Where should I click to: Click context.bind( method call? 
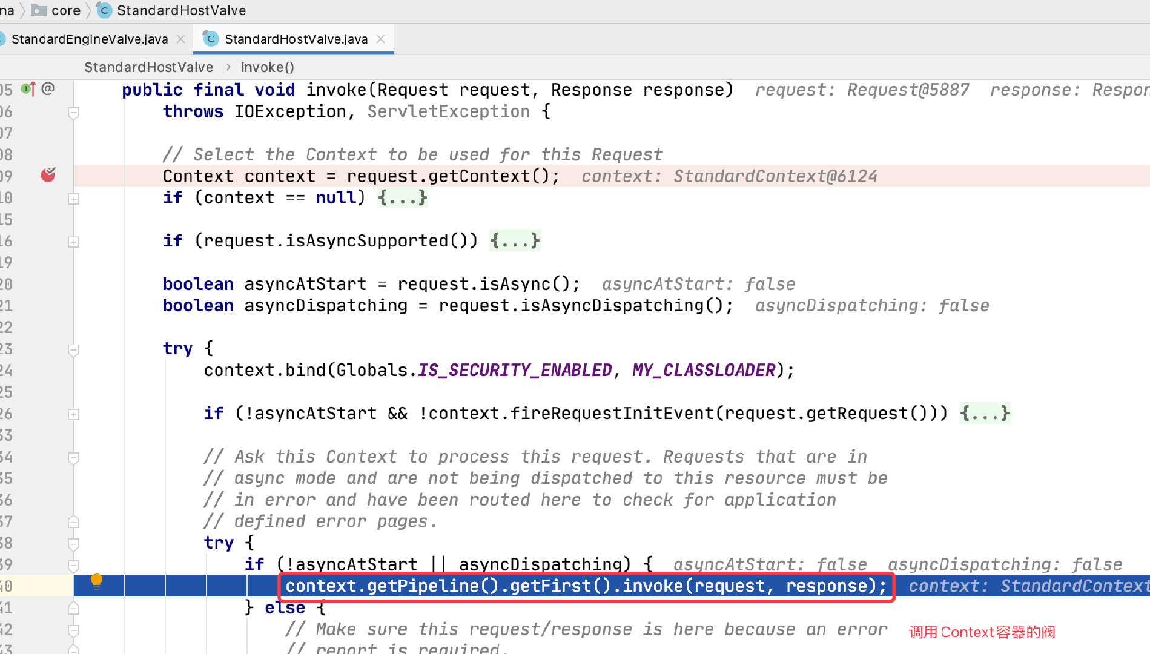[269, 370]
